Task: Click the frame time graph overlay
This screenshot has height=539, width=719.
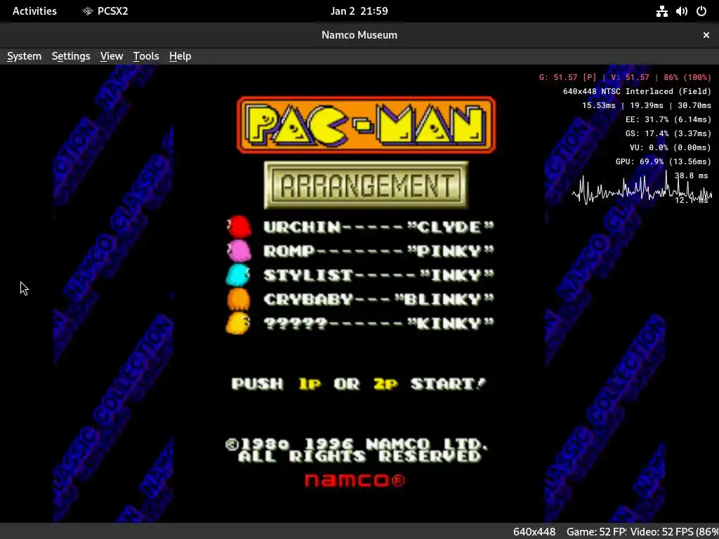Action: point(642,187)
